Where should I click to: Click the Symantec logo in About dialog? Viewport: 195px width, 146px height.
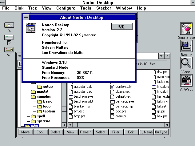[x=30, y=28]
